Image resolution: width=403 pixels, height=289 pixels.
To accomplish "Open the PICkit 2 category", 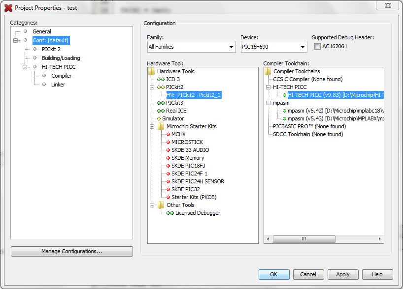I will pyautogui.click(x=51, y=49).
